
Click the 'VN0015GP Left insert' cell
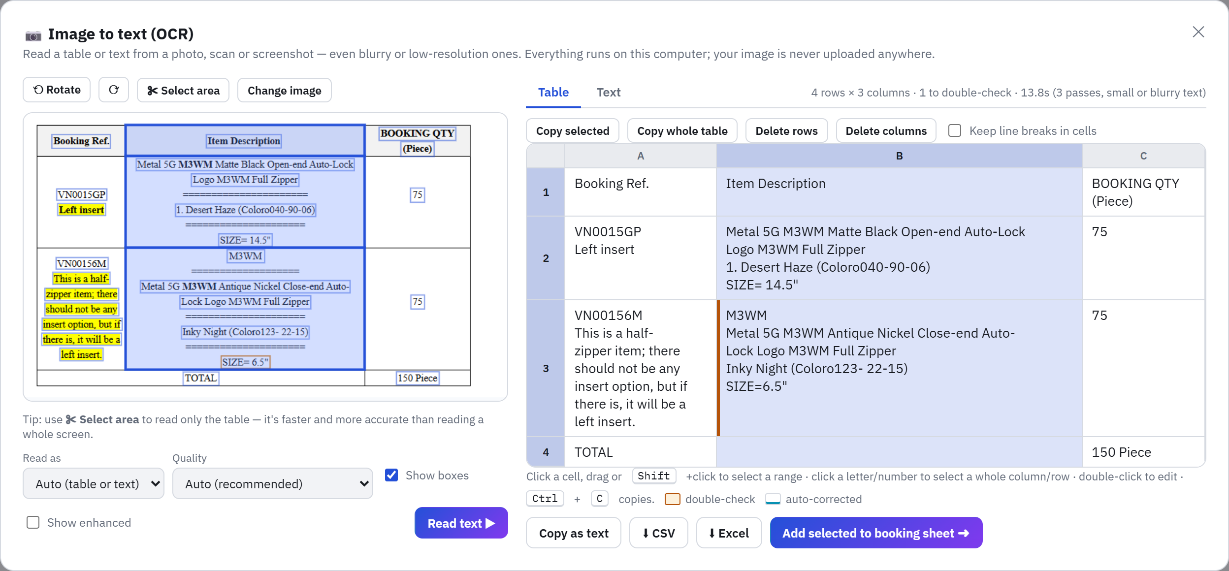pos(640,258)
